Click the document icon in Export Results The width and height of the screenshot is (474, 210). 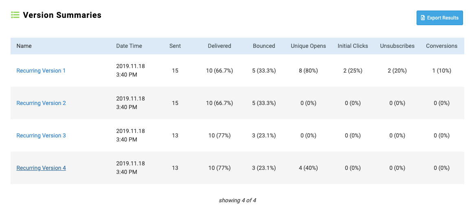click(423, 18)
